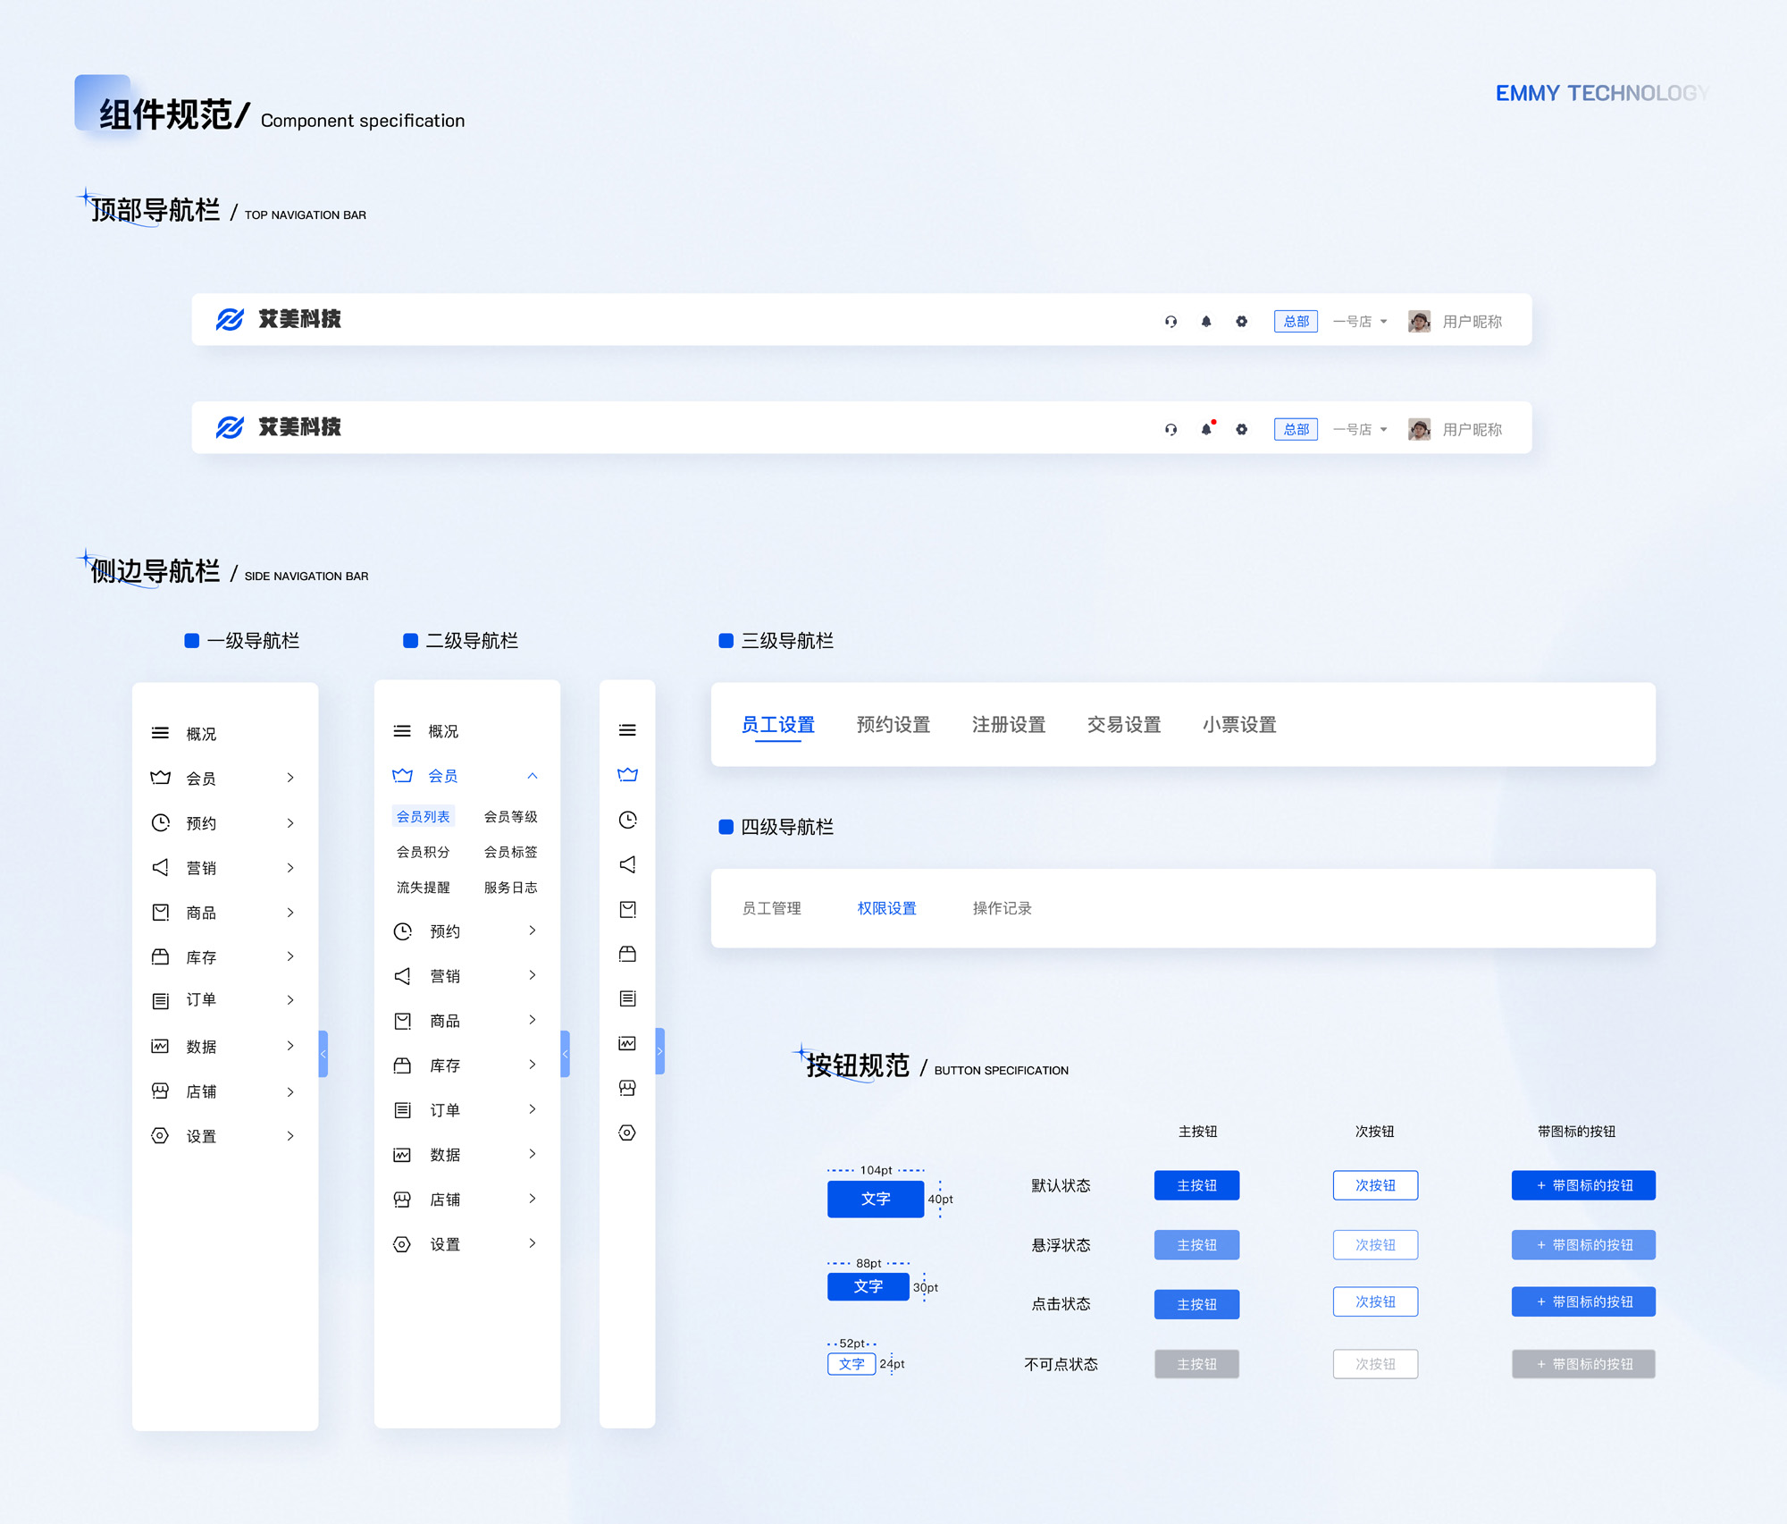Viewport: 1787px width, 1524px height.
Task: Expand 数据 in second-level sidebar
Action: point(533,1154)
